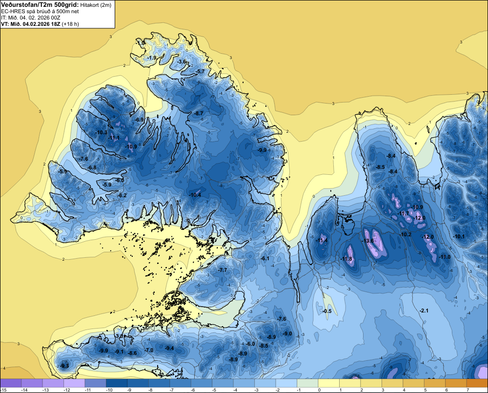The height and width of the screenshot is (393, 488).
Task: Select the -6.8 temperature value
Action: pyautogui.click(x=92, y=167)
